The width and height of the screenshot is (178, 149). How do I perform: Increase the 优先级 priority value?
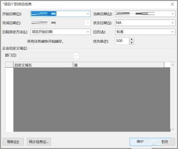(132, 39)
